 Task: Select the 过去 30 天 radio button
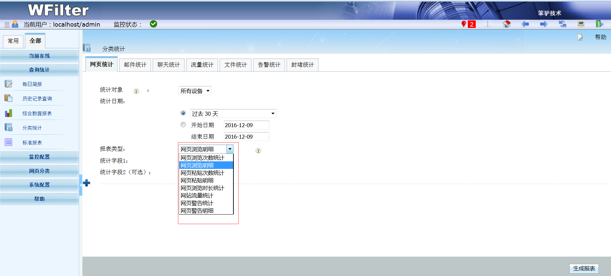183,113
